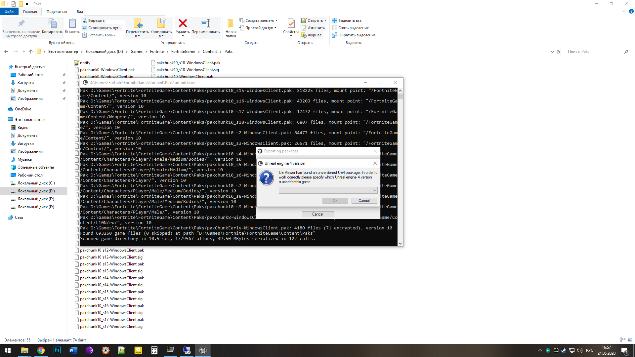The height and width of the screenshot is (357, 635).
Task: Open the Unreal engine 4 version combo box
Action: (x=328, y=190)
